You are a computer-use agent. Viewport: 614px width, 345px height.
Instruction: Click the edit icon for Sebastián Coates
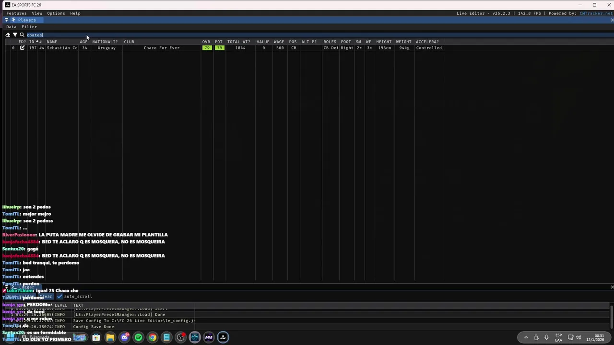tap(22, 48)
